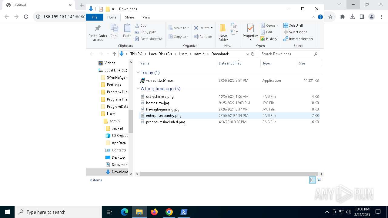The width and height of the screenshot is (388, 218).
Task: Click Select all in ribbon
Action: pos(293,25)
